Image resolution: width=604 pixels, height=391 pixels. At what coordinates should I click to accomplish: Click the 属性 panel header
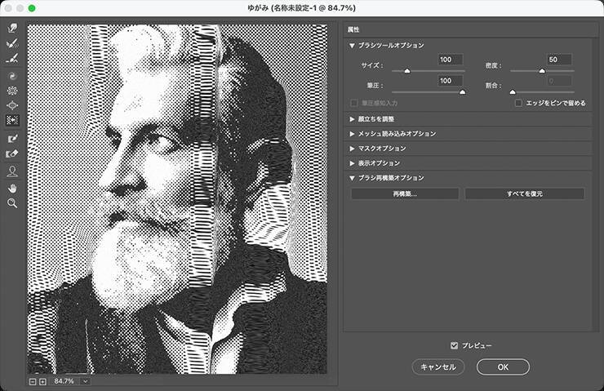pyautogui.click(x=353, y=29)
